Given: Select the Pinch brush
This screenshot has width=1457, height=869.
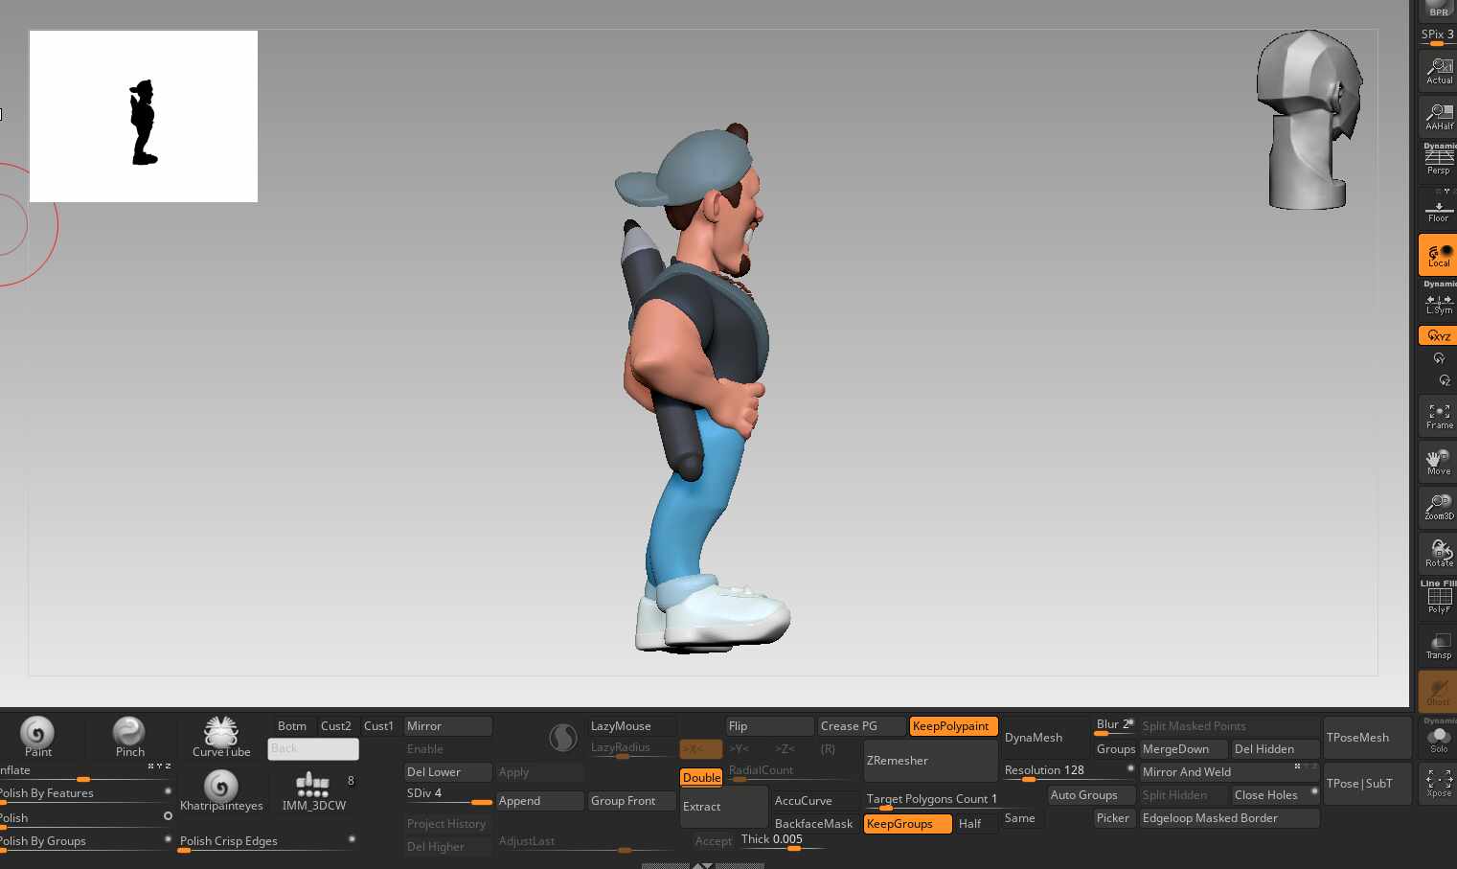Looking at the screenshot, I should click(x=129, y=737).
